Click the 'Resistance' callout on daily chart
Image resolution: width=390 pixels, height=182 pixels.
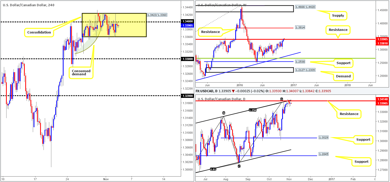click(349, 114)
